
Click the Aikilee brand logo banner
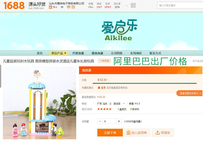tap(119, 30)
